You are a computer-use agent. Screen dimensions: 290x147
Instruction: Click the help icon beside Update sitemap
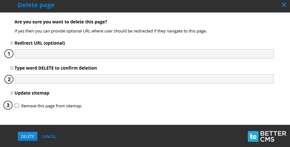pos(12,93)
